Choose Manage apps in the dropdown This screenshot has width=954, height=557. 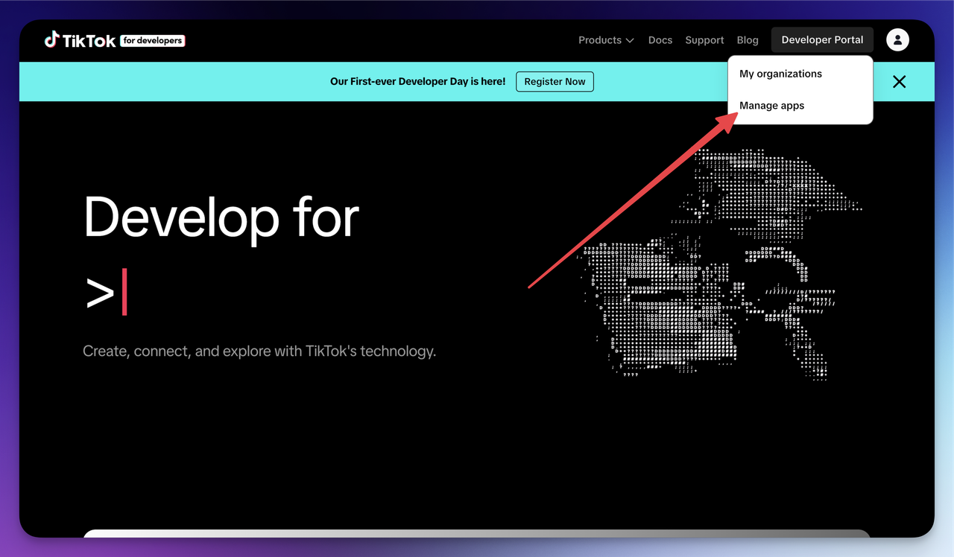point(771,106)
